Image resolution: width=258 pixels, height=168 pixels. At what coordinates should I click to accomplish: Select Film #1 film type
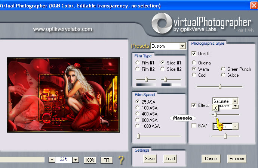pyautogui.click(x=138, y=63)
